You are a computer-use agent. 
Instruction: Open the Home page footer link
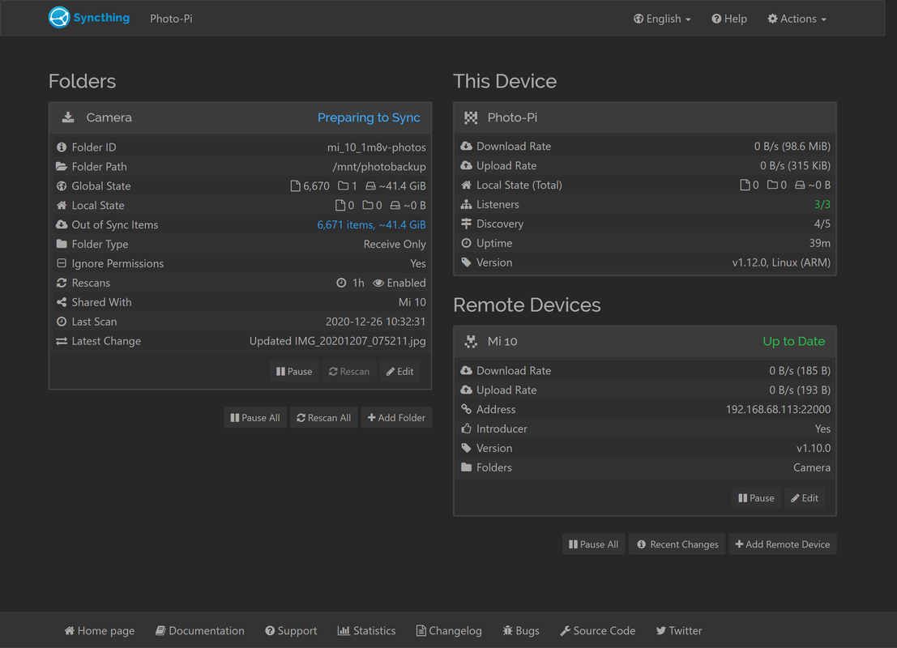pyautogui.click(x=100, y=630)
